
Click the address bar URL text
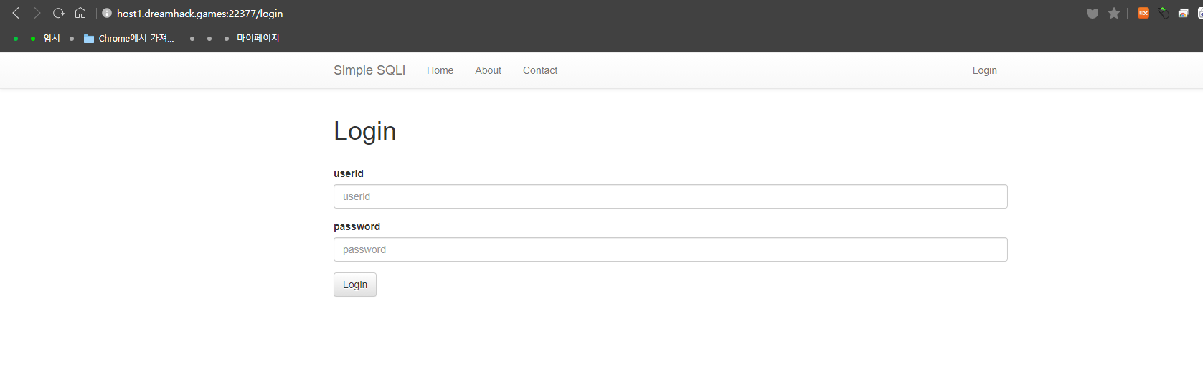(x=200, y=14)
